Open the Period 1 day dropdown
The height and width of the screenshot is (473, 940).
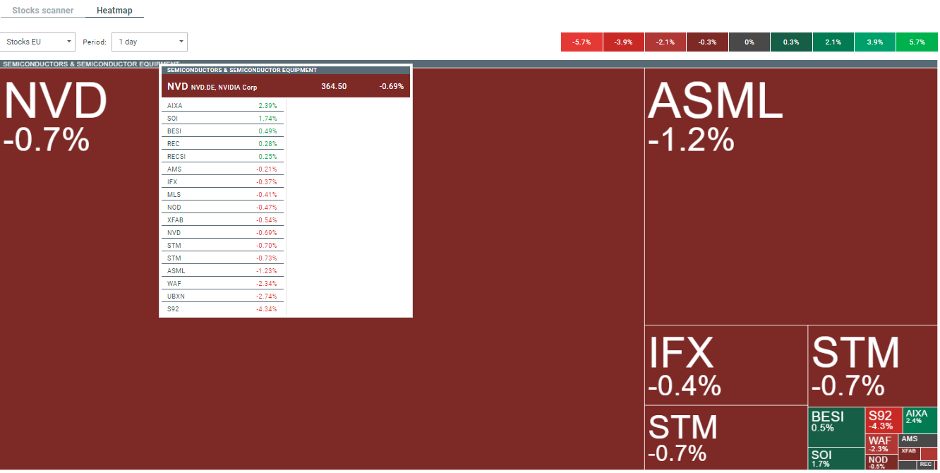tap(150, 42)
